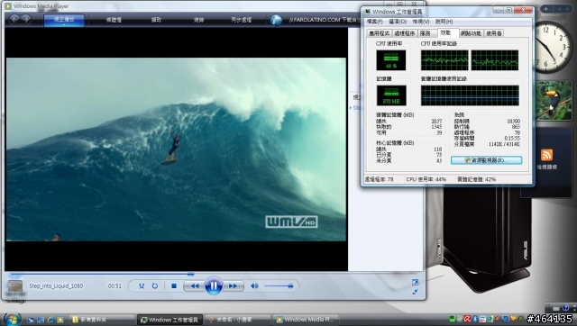Go forward in Media Player navigation

(x=25, y=19)
